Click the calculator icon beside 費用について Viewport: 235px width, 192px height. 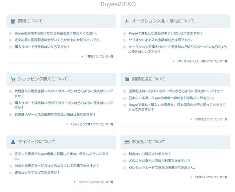point(13,21)
